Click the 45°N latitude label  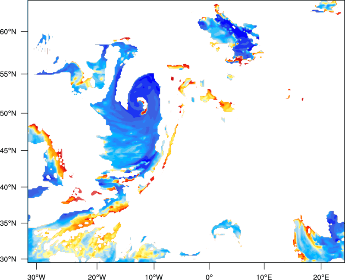8,151
